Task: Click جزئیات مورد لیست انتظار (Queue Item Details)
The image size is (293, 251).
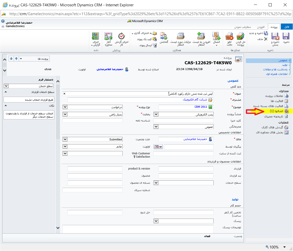Action: (180, 39)
